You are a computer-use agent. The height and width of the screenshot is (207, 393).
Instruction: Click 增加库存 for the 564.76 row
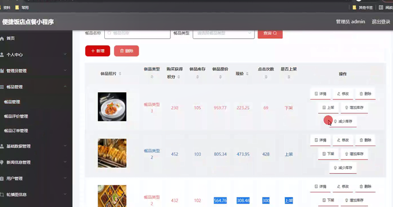(354, 200)
